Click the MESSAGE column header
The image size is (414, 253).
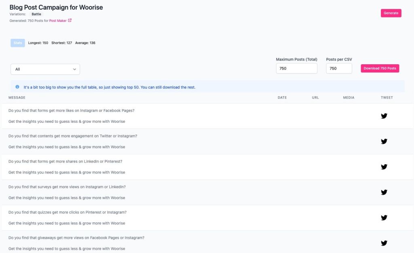click(x=17, y=98)
